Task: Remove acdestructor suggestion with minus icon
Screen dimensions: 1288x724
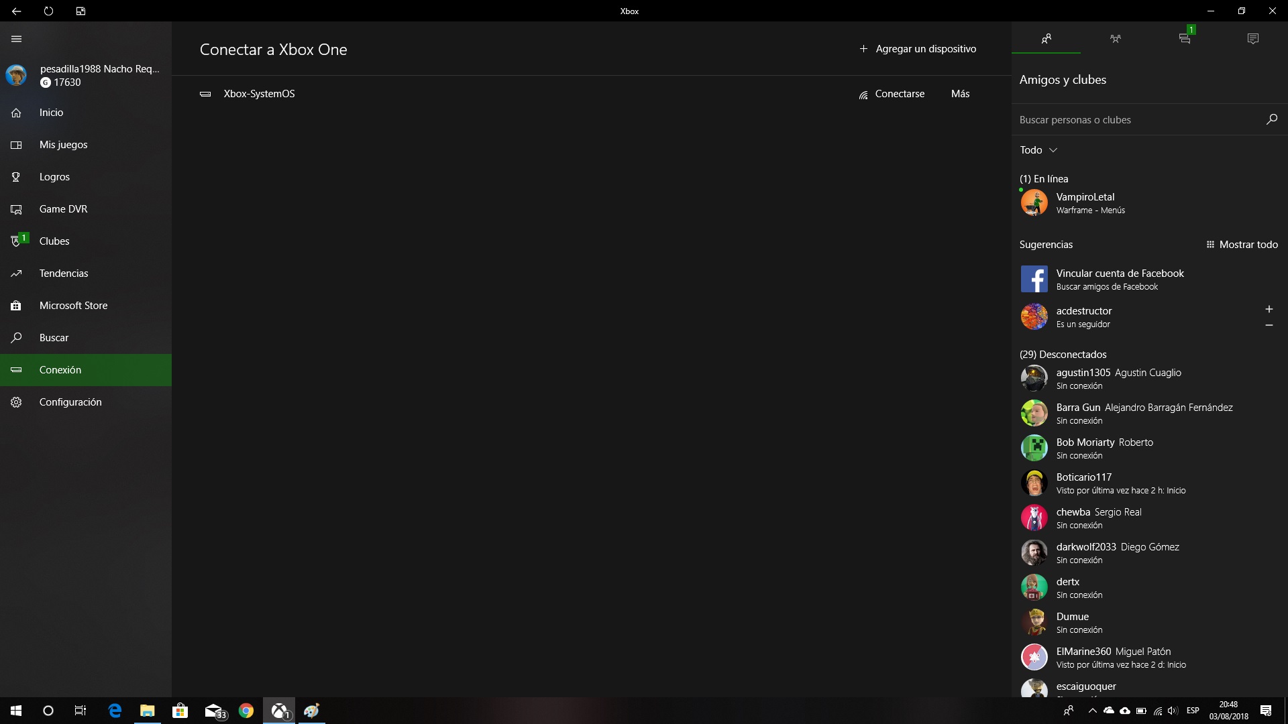Action: tap(1269, 325)
